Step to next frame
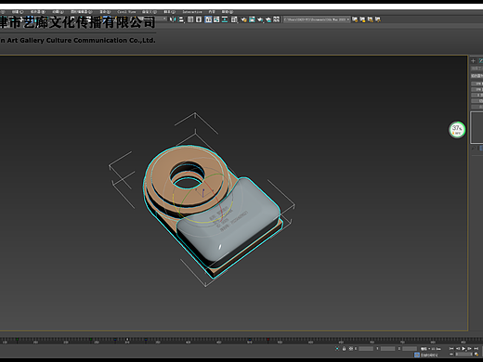 point(469,349)
